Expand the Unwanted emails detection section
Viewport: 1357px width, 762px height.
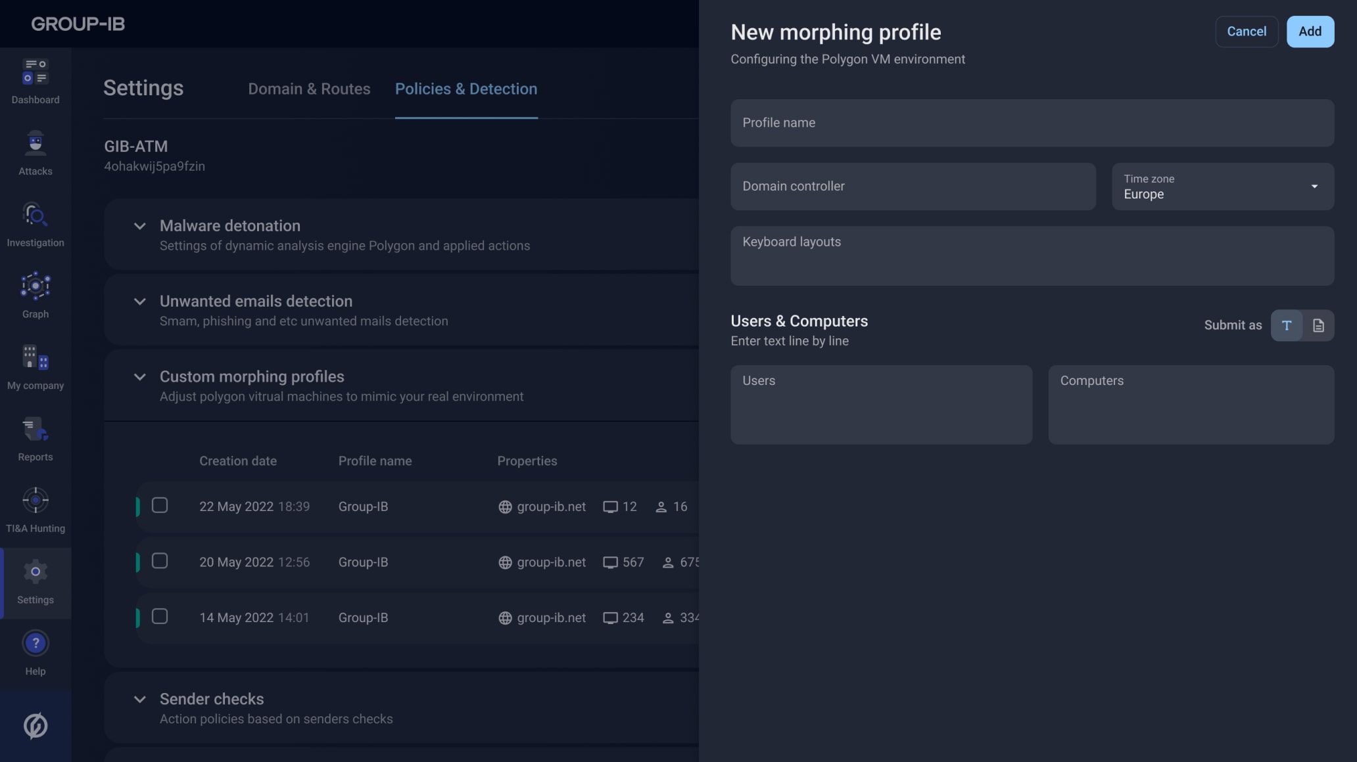pos(139,302)
